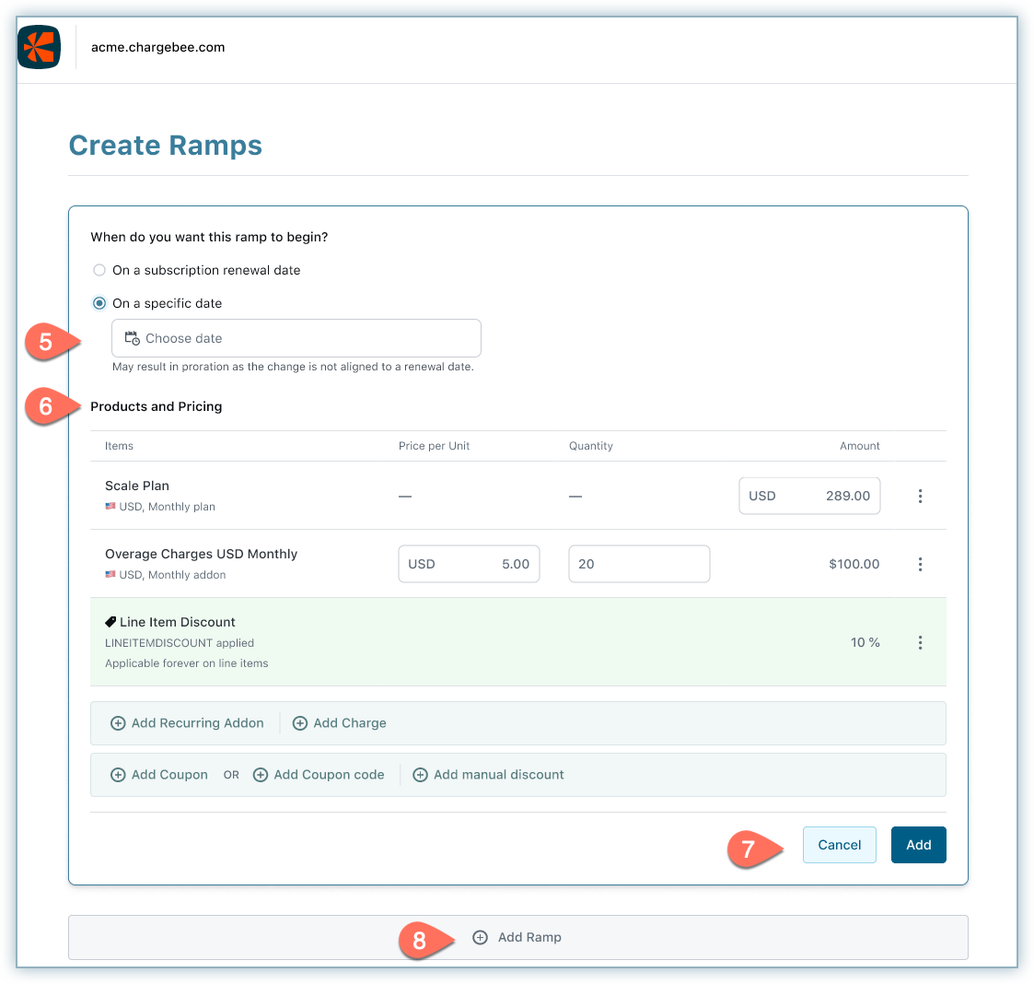Open Scale Plan row options menu
Screen dimensions: 1034x984
[x=920, y=496]
